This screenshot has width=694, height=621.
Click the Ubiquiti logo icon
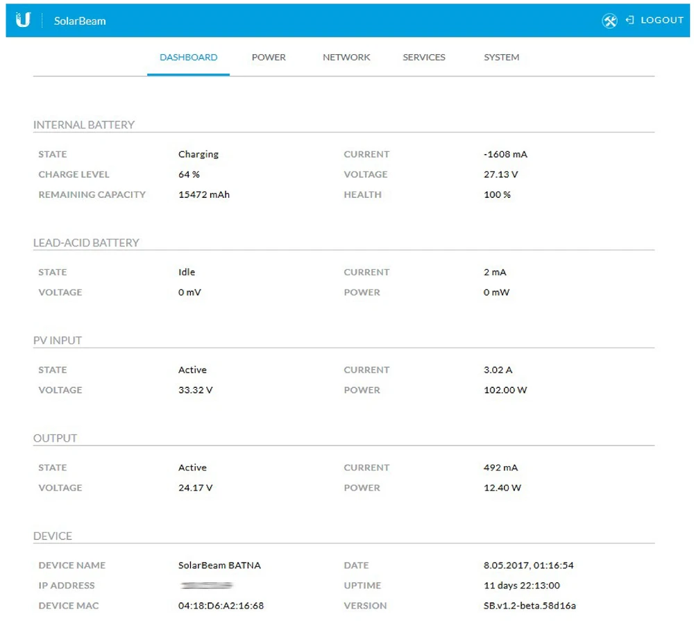23,20
